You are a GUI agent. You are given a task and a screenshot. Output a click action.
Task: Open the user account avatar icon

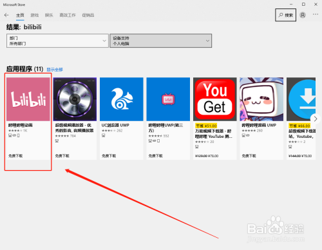[x=303, y=15]
